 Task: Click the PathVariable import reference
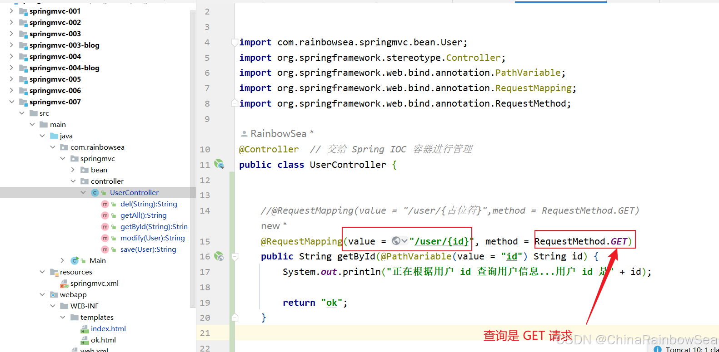(528, 73)
